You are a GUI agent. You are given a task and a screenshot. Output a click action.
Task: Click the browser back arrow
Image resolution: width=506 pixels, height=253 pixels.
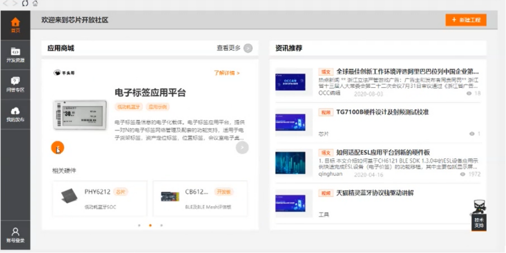[x=5, y=4]
